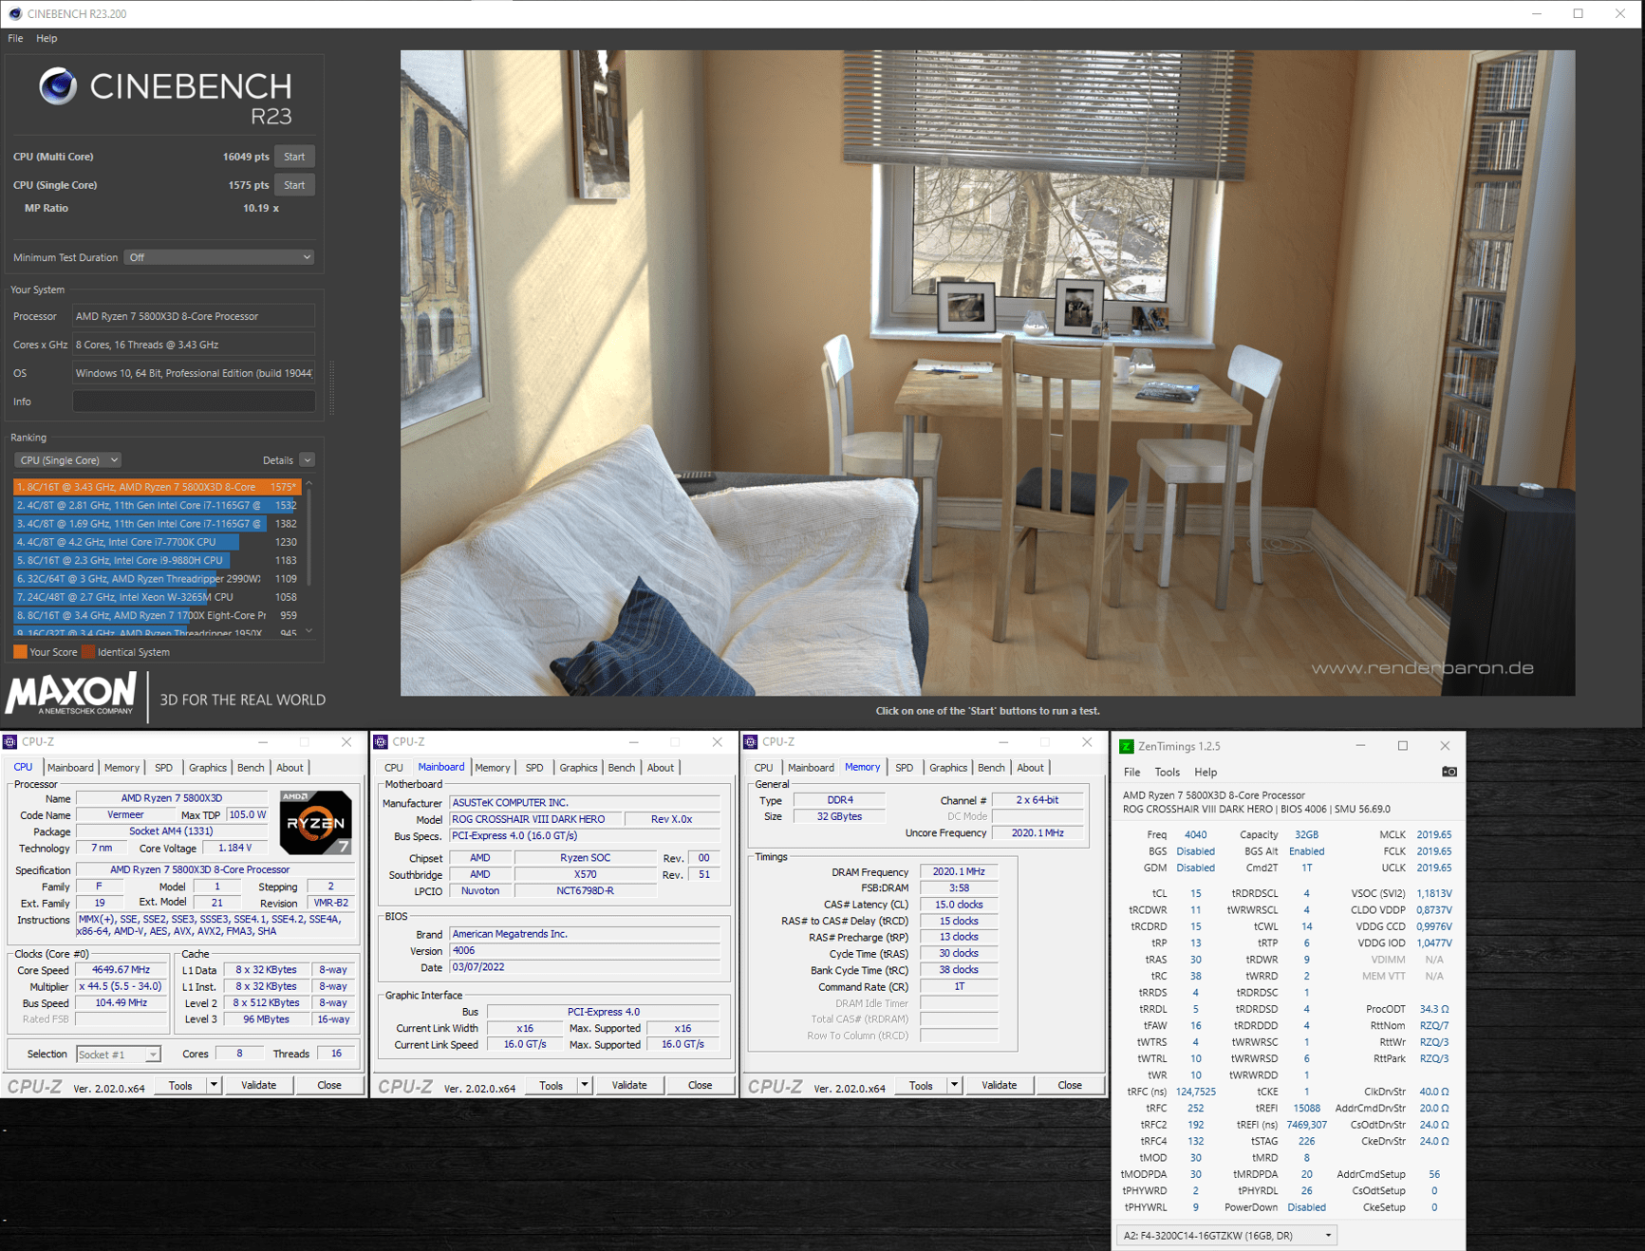Viewport: 1645px width, 1251px height.
Task: Click the Multiplier x 44.5 value
Action: tap(122, 986)
